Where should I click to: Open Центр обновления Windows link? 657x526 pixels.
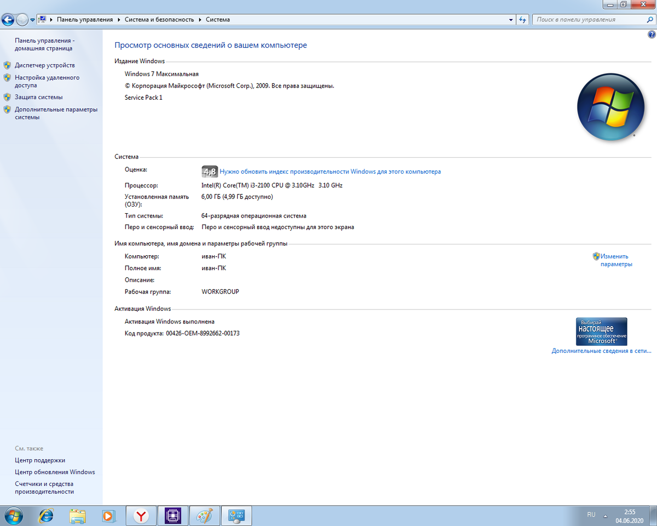55,472
